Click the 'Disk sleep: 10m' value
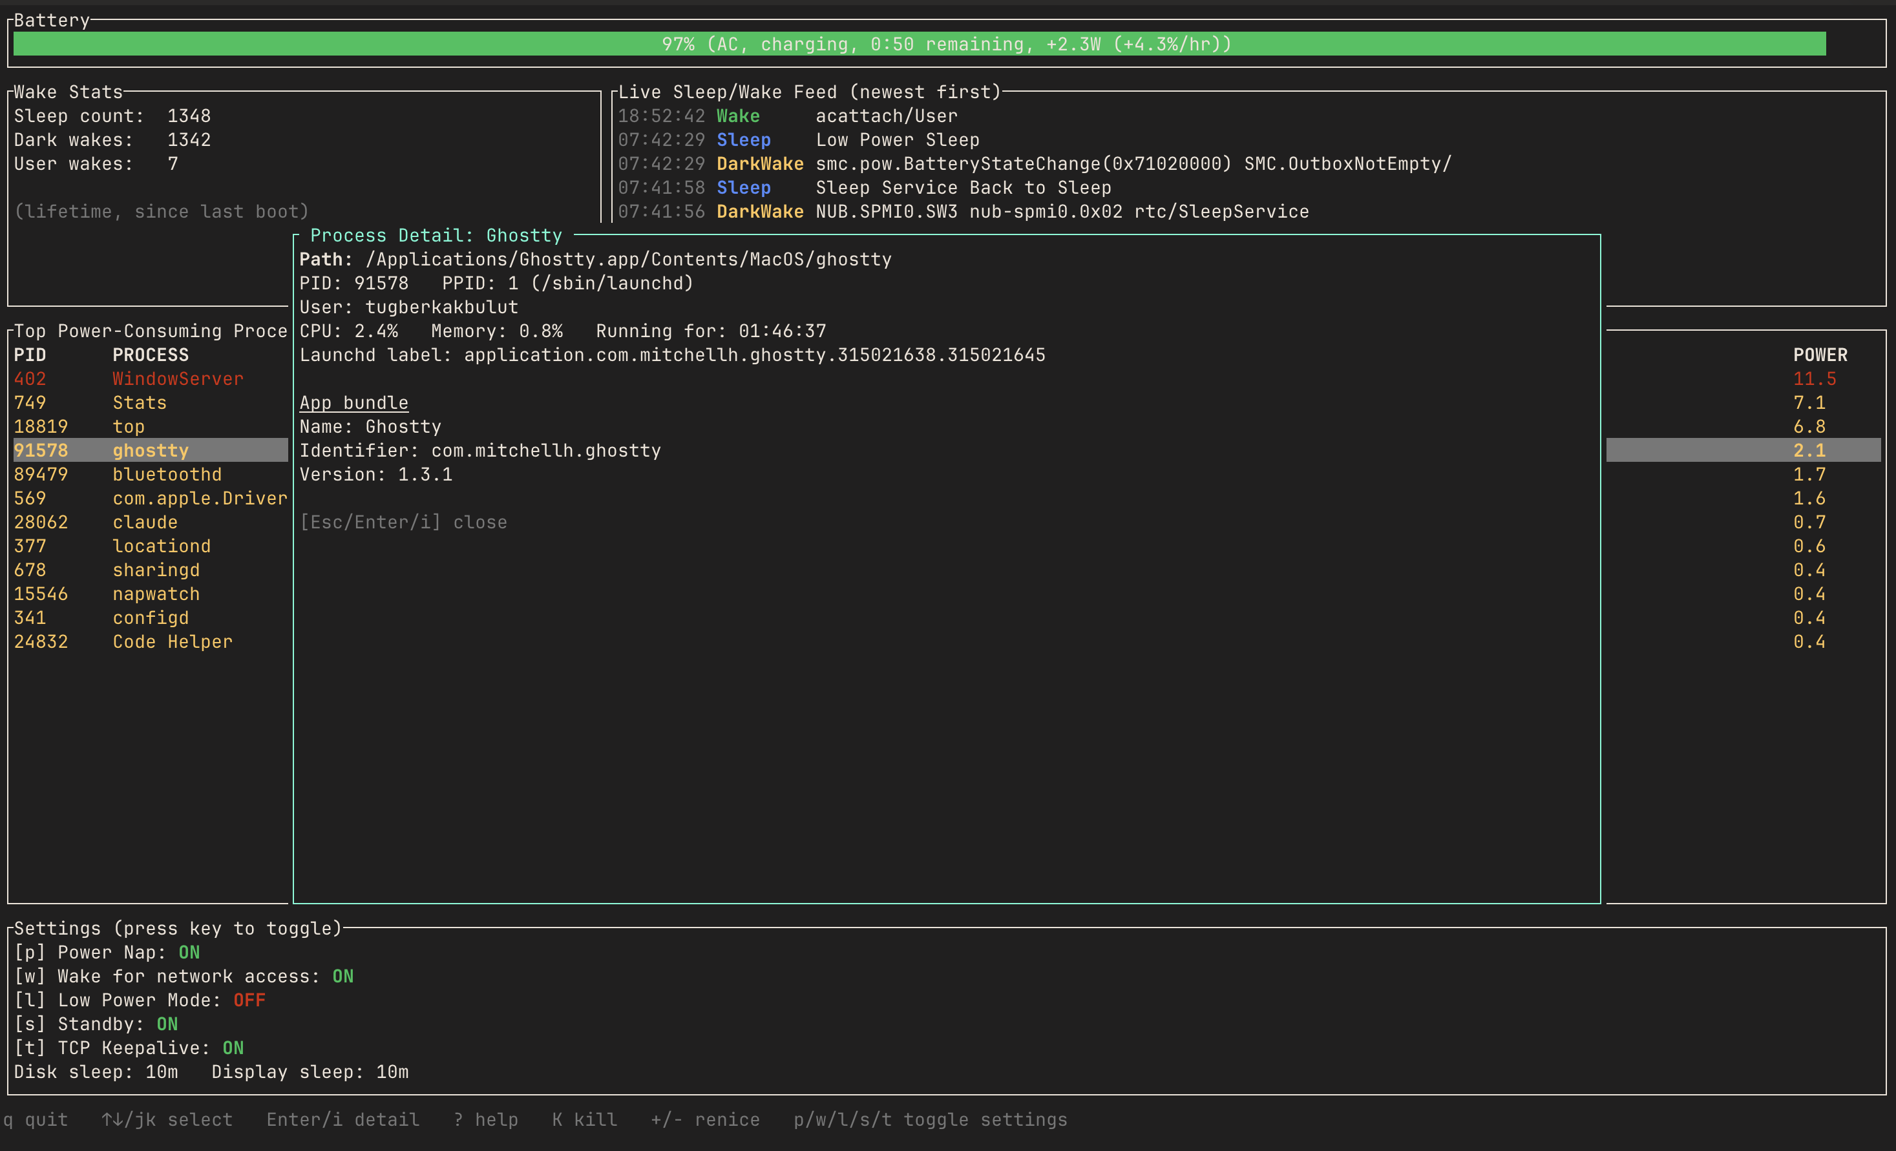 [x=96, y=1071]
